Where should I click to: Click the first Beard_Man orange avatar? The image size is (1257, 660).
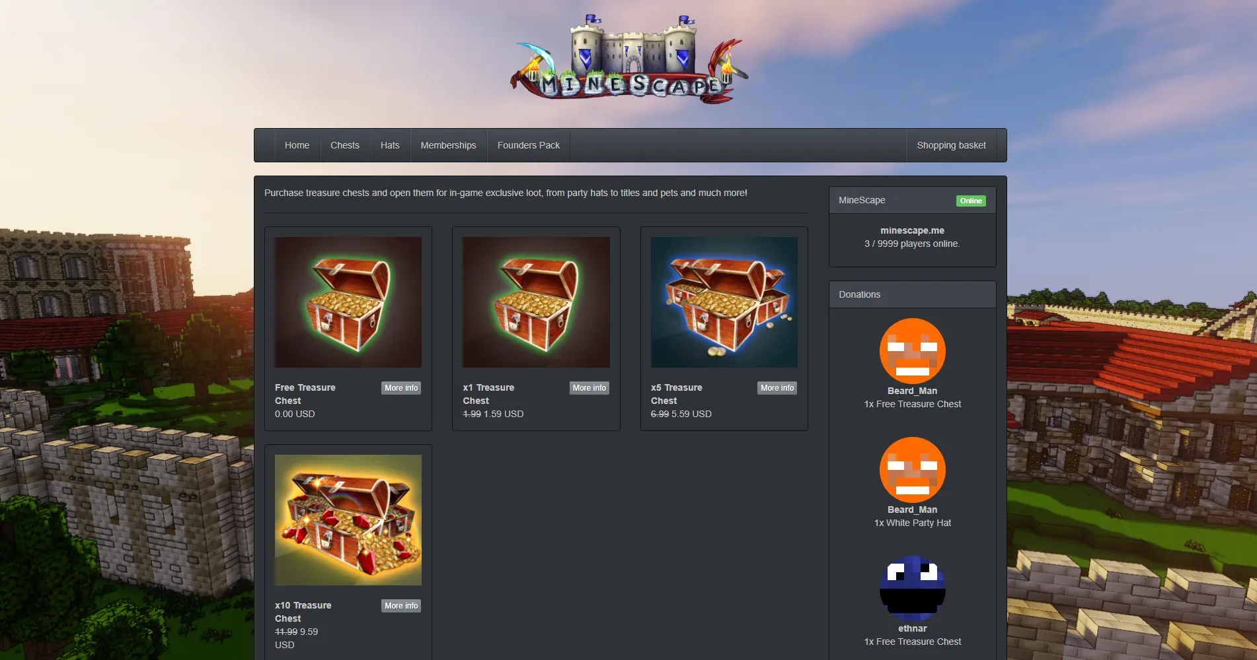(x=912, y=351)
